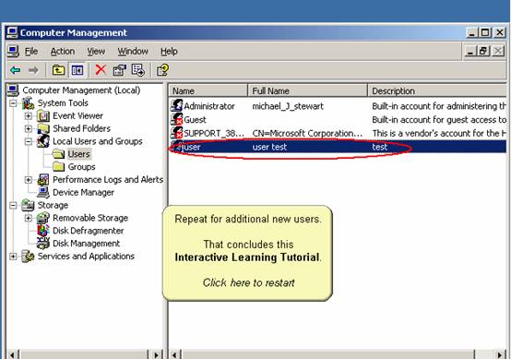Restore the inner MDI child window

(483, 51)
